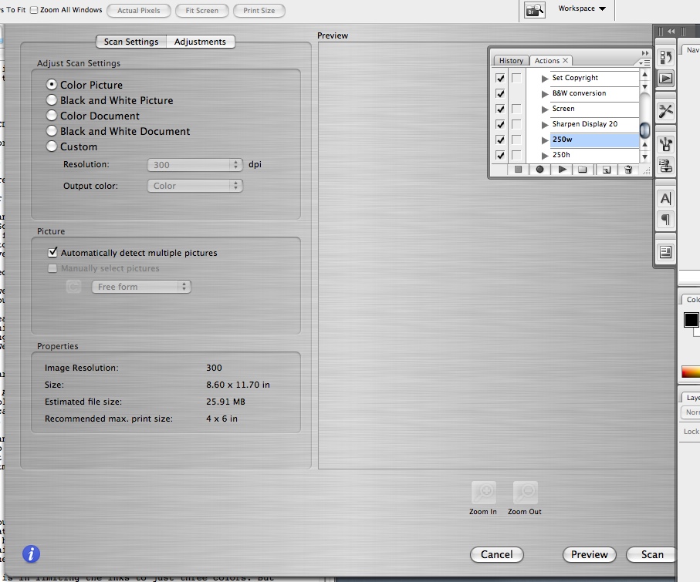Open Adobe Bridge from the toolbar icon
The width and height of the screenshot is (700, 582).
(535, 10)
